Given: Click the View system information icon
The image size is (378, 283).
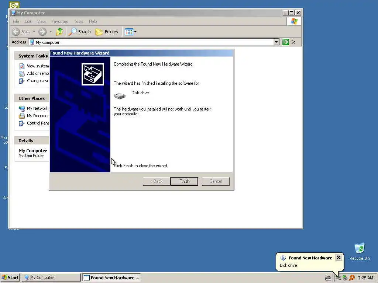Looking at the screenshot, I should coord(22,66).
